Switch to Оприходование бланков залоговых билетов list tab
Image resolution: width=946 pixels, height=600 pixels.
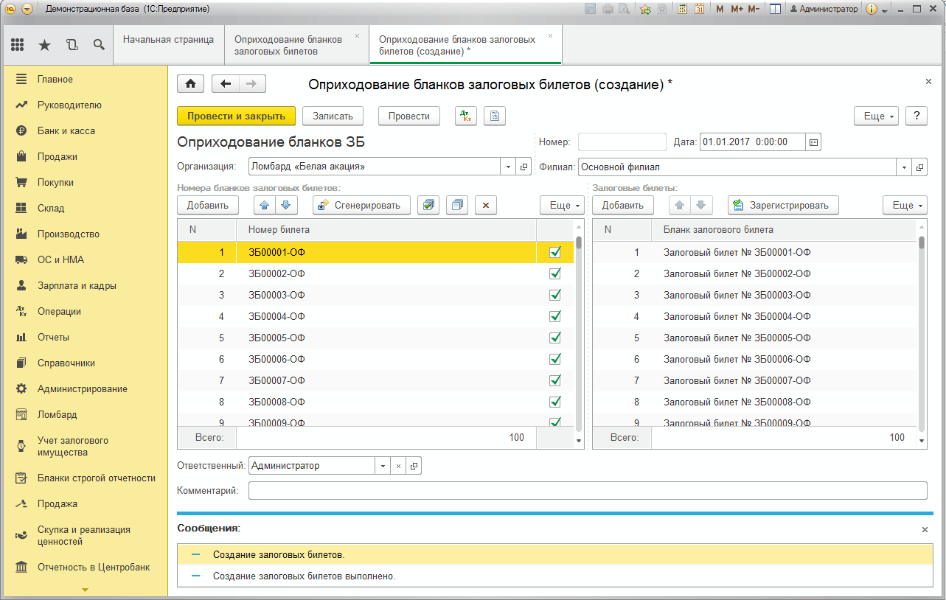tap(296, 45)
